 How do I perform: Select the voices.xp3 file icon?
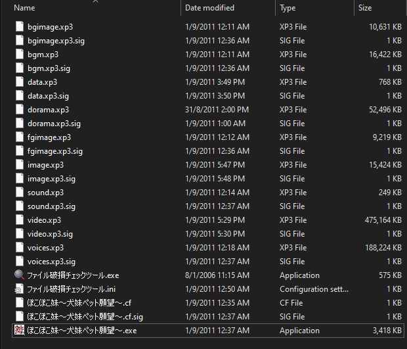(x=19, y=248)
